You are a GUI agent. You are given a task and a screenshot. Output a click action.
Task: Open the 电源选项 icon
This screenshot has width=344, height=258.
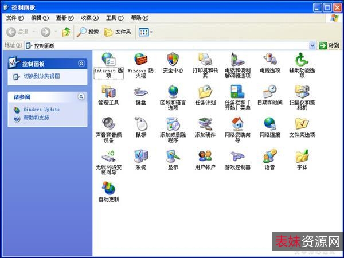pos(269,59)
